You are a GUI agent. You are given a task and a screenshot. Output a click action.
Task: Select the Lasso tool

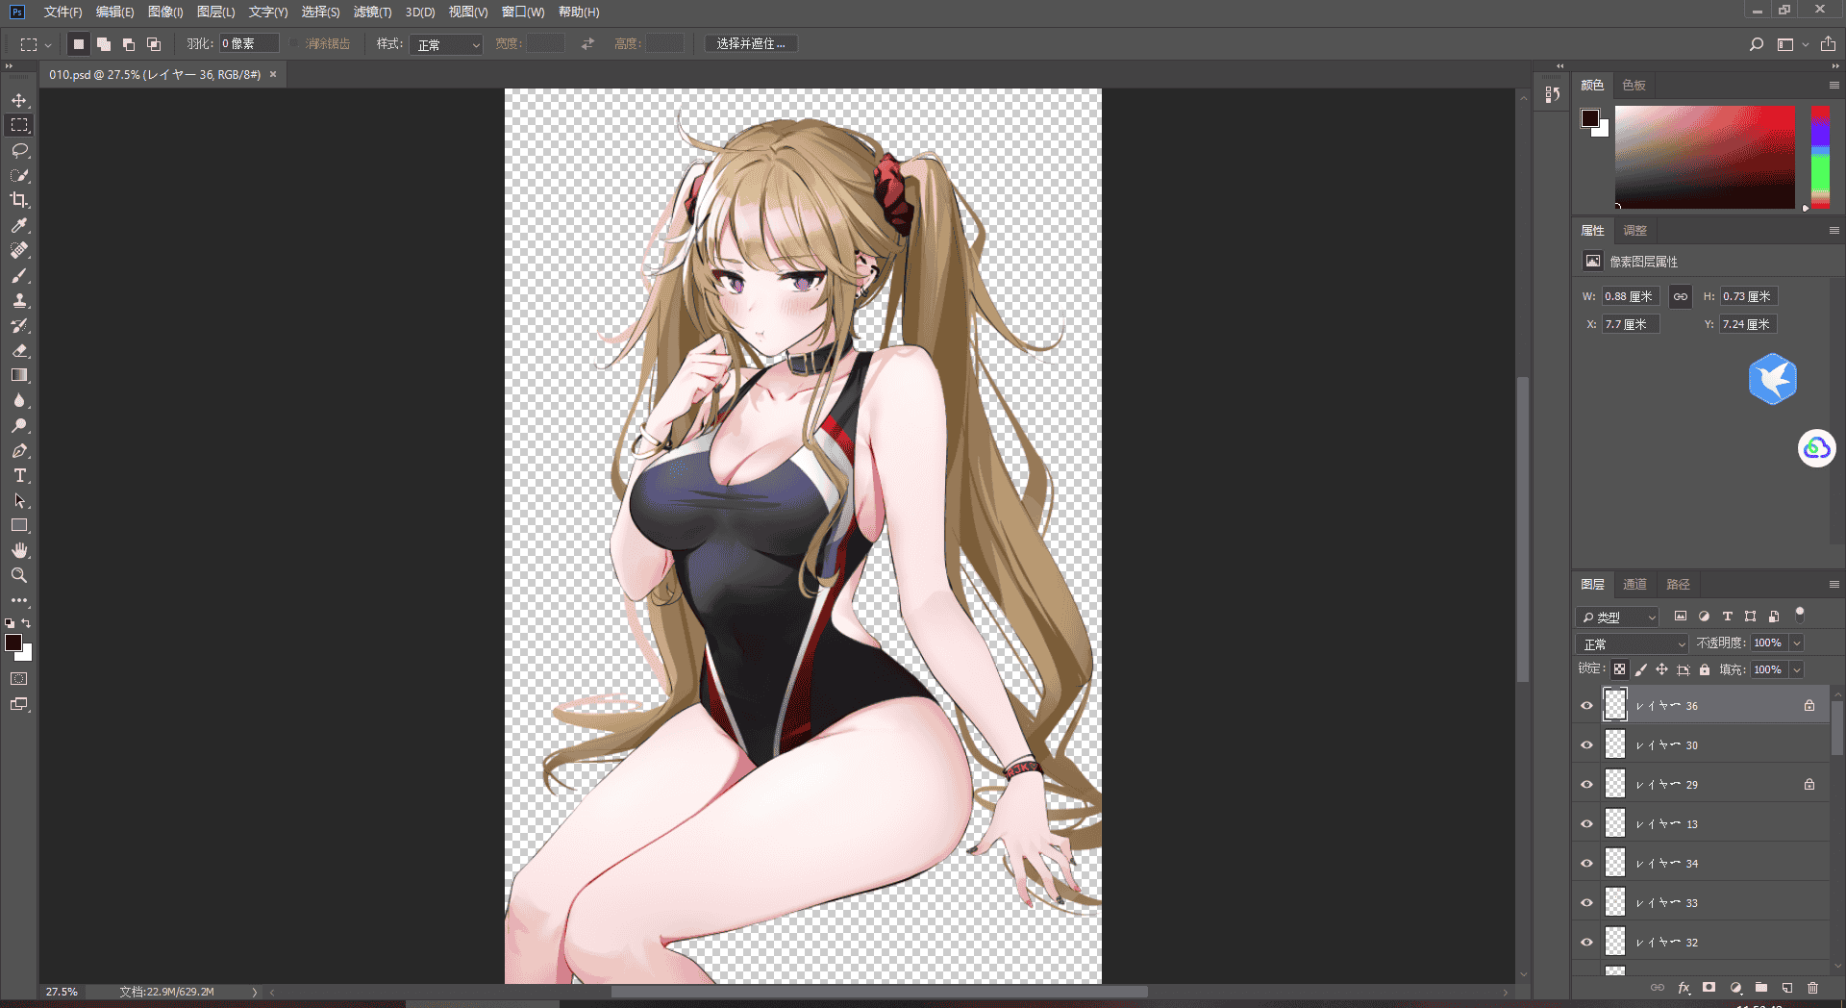[19, 150]
